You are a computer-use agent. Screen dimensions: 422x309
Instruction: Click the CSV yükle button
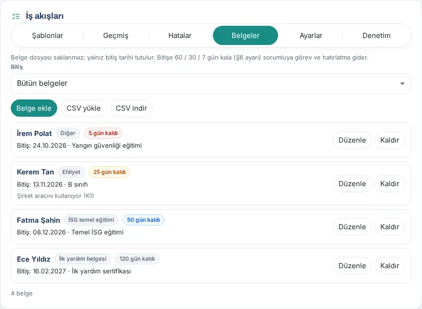(x=83, y=108)
